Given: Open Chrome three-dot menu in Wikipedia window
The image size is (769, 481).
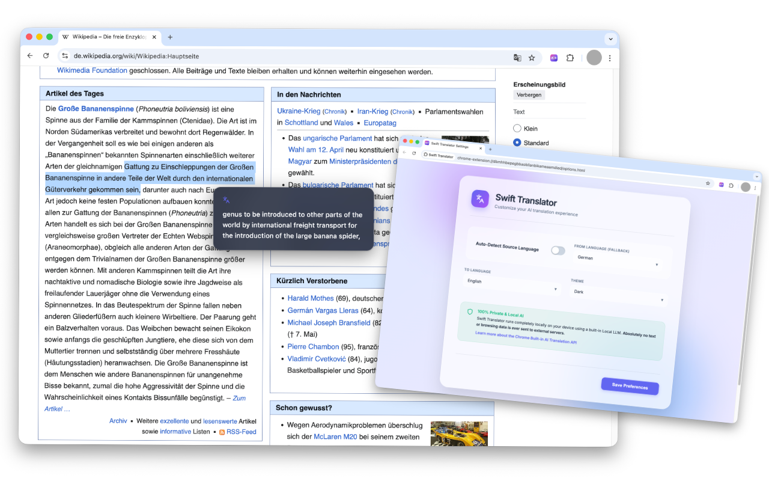Looking at the screenshot, I should tap(610, 58).
